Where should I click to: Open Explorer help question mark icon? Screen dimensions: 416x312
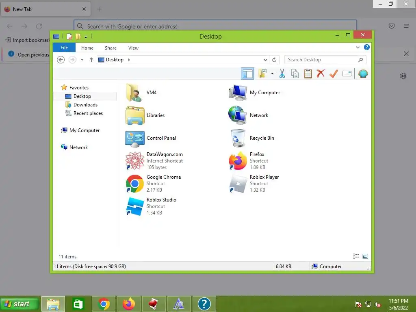367,47
